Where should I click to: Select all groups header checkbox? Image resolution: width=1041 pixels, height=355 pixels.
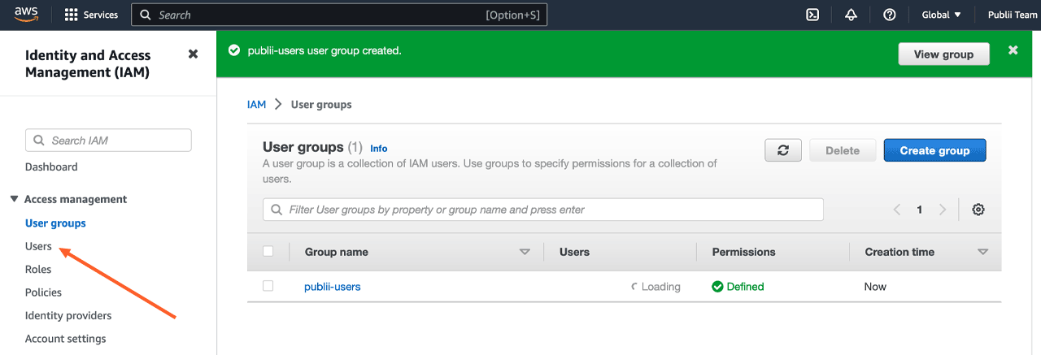tap(268, 251)
